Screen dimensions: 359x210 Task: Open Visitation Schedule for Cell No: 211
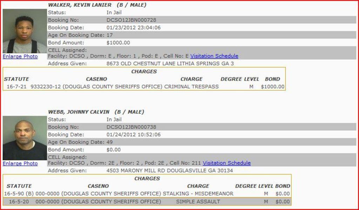(x=226, y=163)
